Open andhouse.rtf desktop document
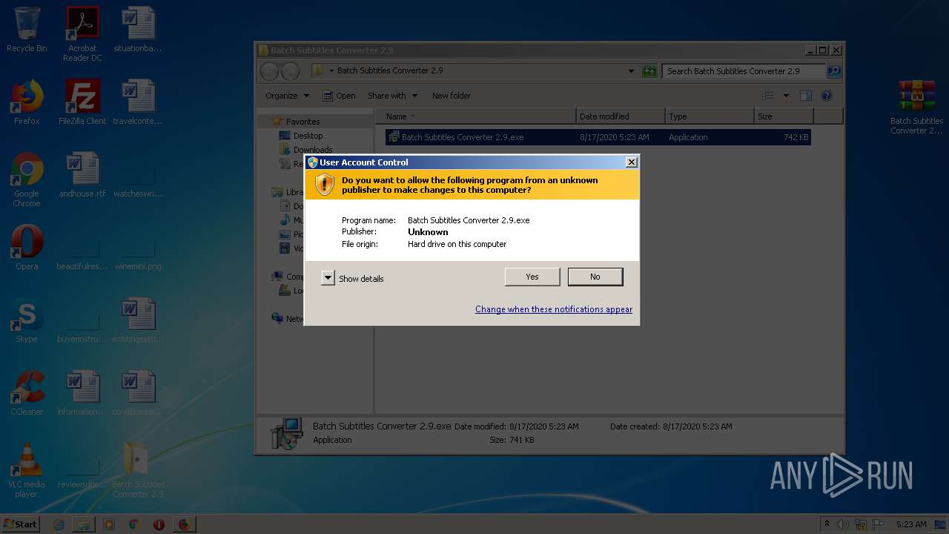The height and width of the screenshot is (534, 949). click(x=82, y=175)
